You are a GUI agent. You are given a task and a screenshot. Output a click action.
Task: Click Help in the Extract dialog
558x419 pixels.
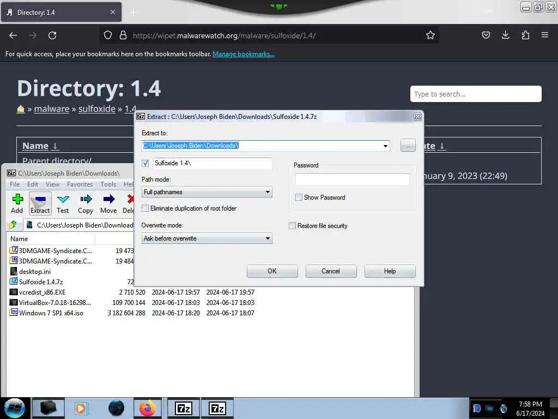tap(390, 271)
